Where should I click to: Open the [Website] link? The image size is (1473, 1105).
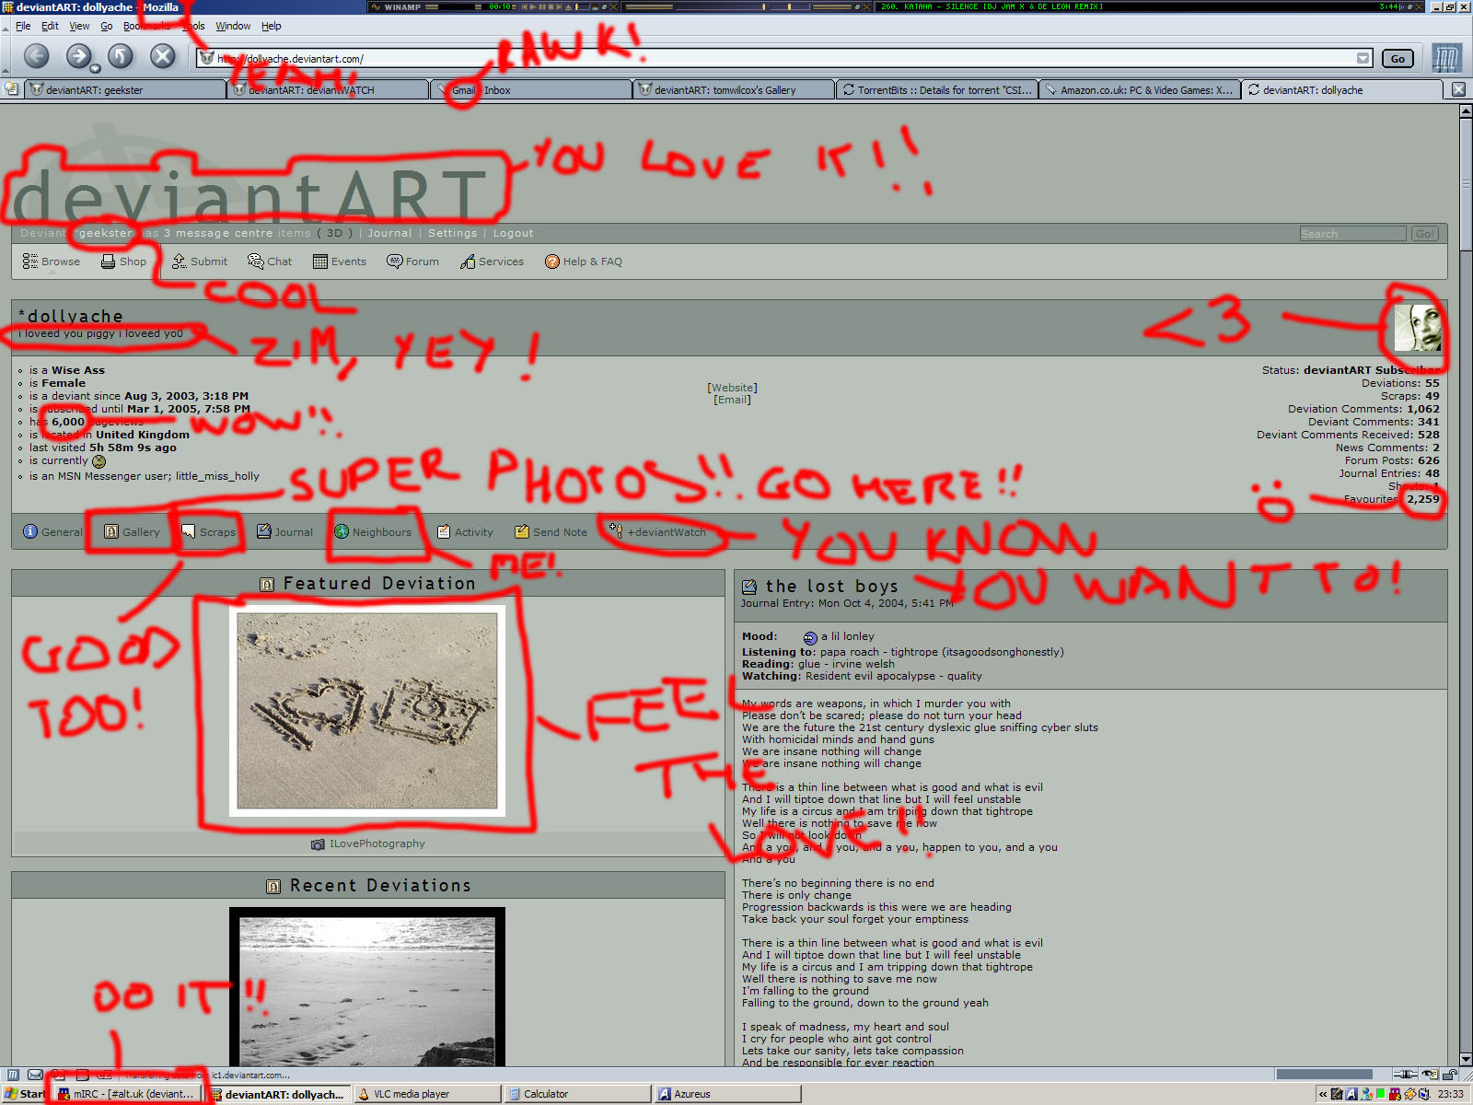[x=732, y=388]
